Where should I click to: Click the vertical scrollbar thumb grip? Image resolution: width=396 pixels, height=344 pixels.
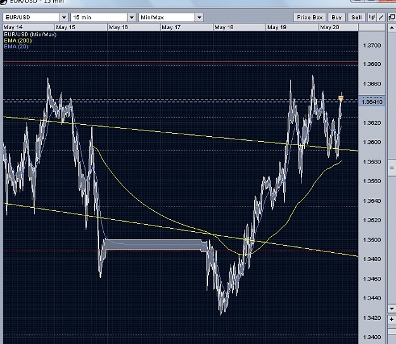click(x=392, y=167)
